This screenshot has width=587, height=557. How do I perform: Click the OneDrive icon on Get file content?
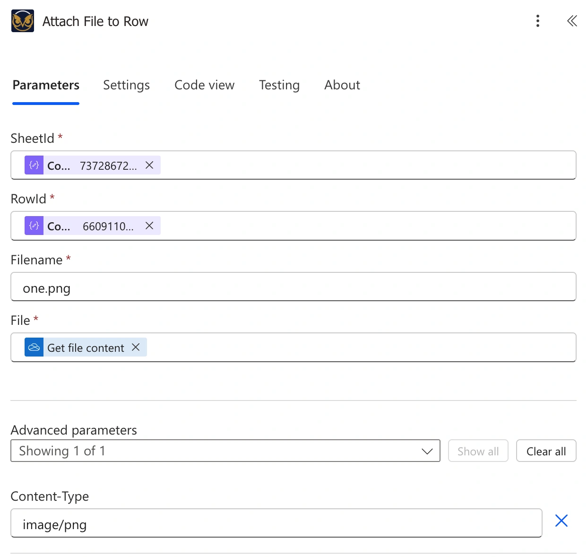point(34,347)
